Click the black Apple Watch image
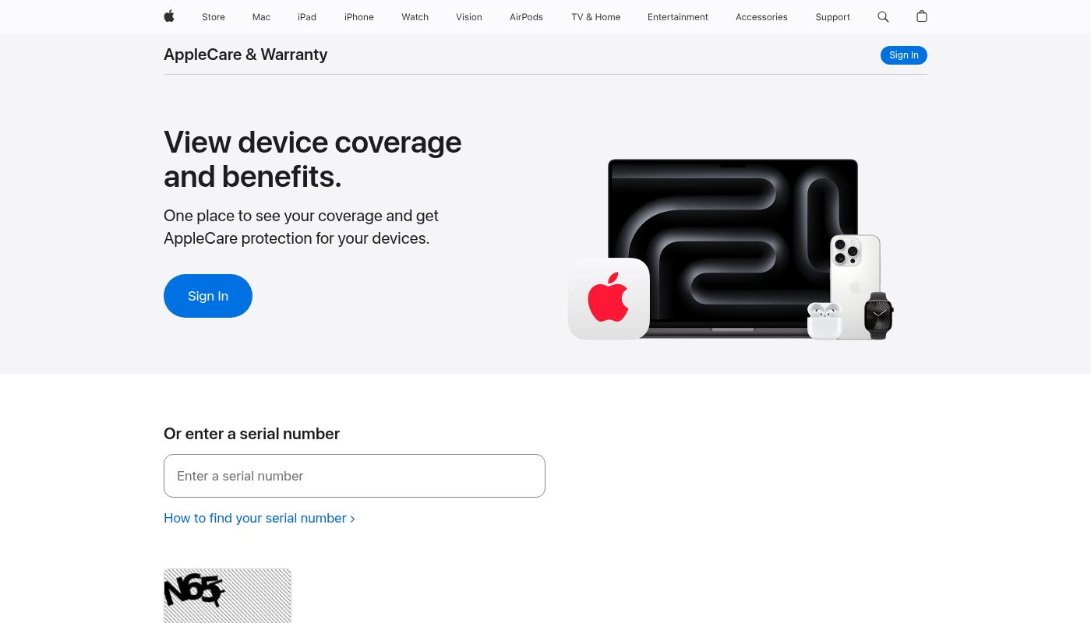Viewport: 1091px width, 623px height. click(878, 315)
